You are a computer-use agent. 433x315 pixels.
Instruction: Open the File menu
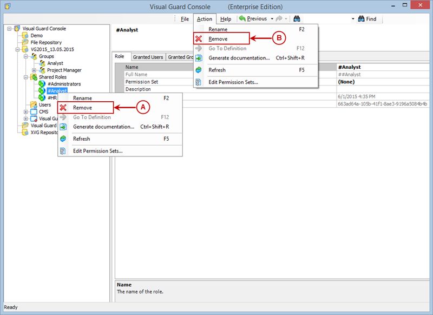pyautogui.click(x=185, y=19)
